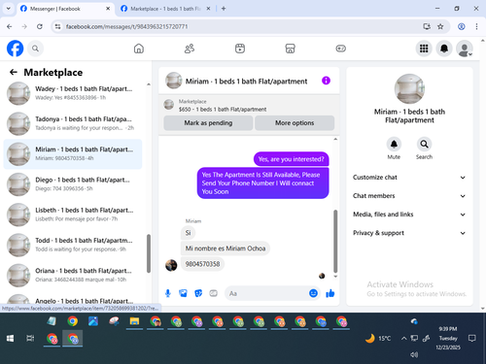
Task: Attach a photo with the image icon
Action: point(183,293)
